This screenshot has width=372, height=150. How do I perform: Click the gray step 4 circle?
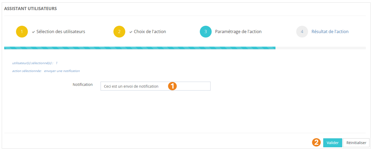tap(302, 32)
